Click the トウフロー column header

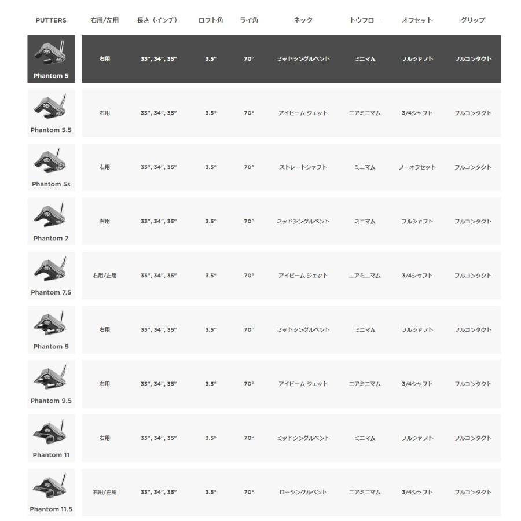[365, 20]
